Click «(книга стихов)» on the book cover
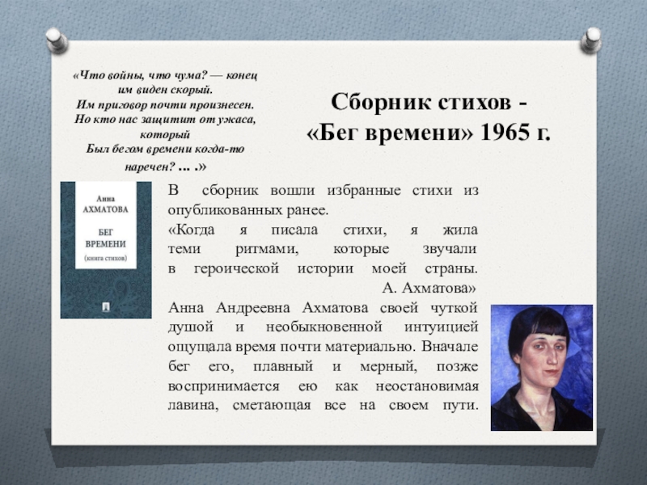The height and width of the screenshot is (485, 647). click(106, 259)
